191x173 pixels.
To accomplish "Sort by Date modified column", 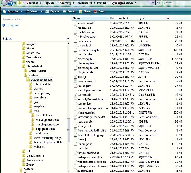I will (123, 18).
